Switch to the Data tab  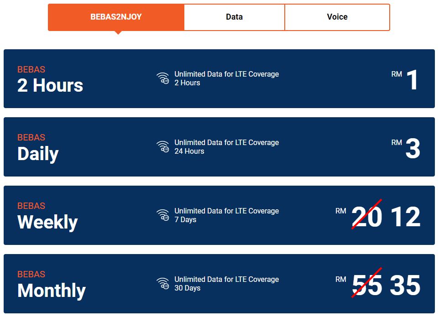pos(235,17)
